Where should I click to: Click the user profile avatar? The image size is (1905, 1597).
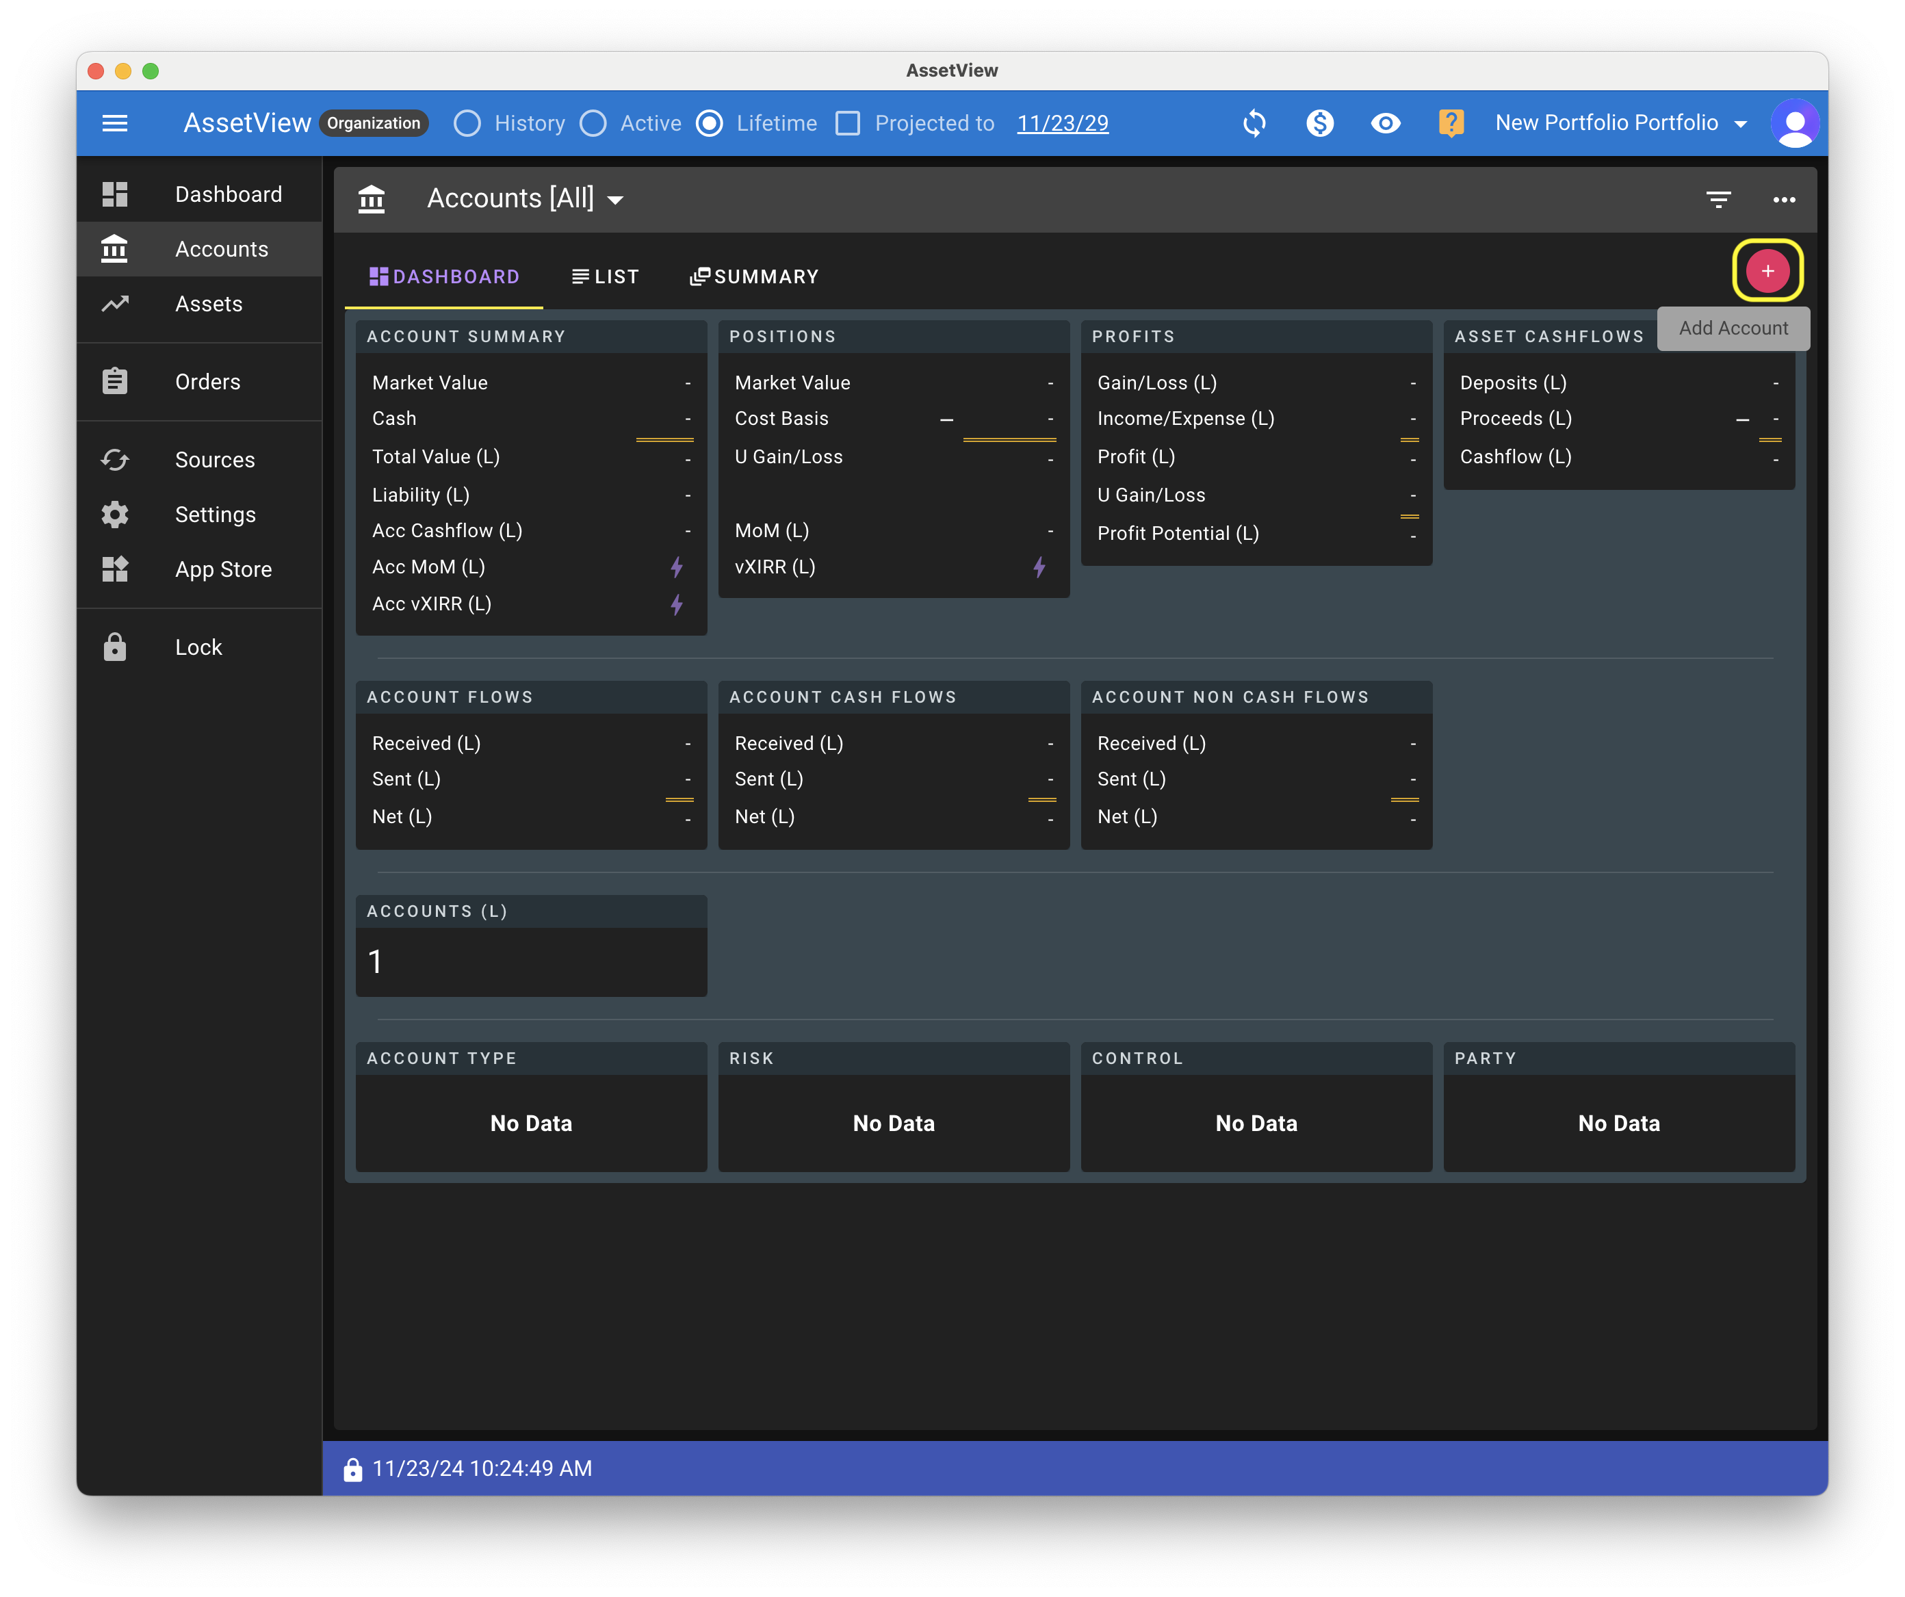pos(1793,123)
